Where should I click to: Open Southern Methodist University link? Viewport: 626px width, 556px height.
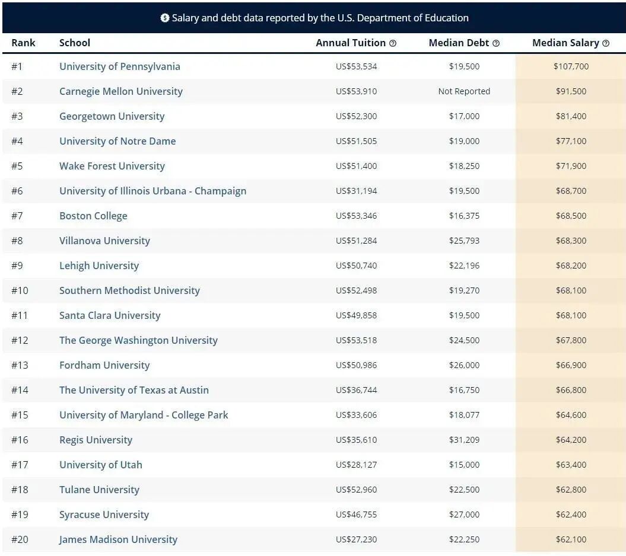coord(130,290)
